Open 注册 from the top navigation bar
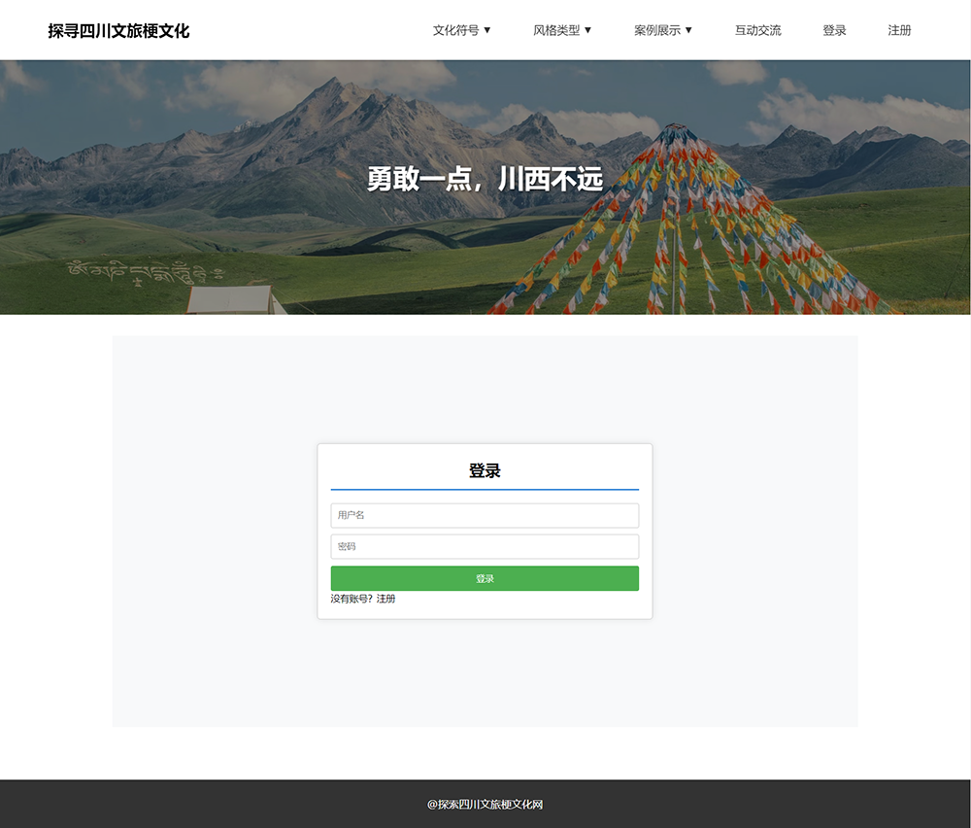Screen dimensions: 971x828 click(899, 30)
